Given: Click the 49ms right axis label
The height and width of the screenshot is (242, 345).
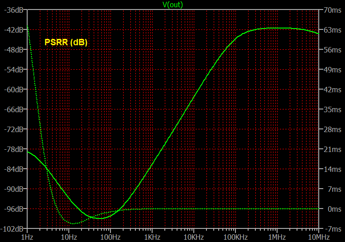Looking at the screenshot, I should (332, 70).
